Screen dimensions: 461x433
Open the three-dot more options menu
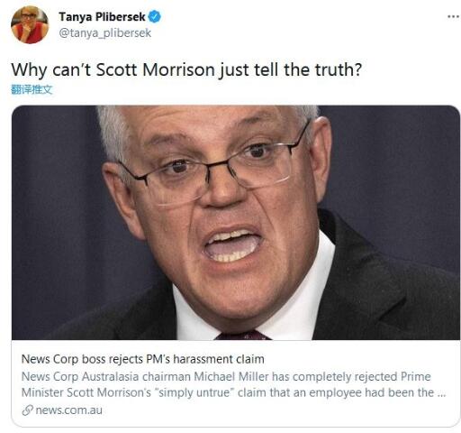point(453,16)
